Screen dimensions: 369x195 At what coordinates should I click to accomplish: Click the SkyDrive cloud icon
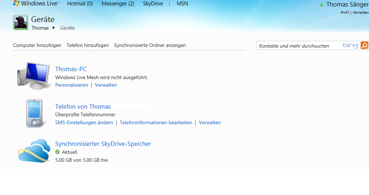[x=34, y=151]
